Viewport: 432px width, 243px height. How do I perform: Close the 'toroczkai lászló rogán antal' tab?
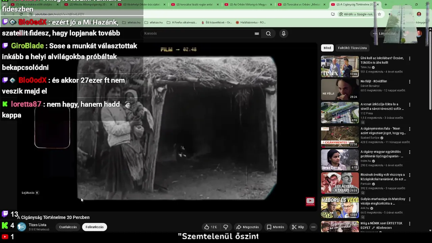pyautogui.click(x=218, y=4)
